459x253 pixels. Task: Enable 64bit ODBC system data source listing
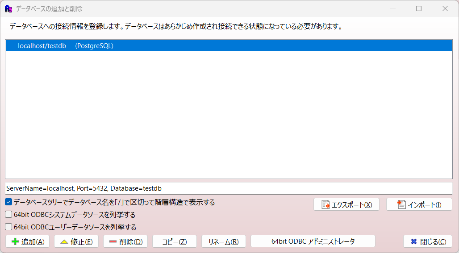click(x=8, y=214)
